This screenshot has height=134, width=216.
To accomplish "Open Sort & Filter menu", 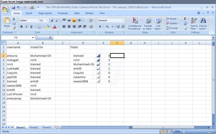I will 194,24.
